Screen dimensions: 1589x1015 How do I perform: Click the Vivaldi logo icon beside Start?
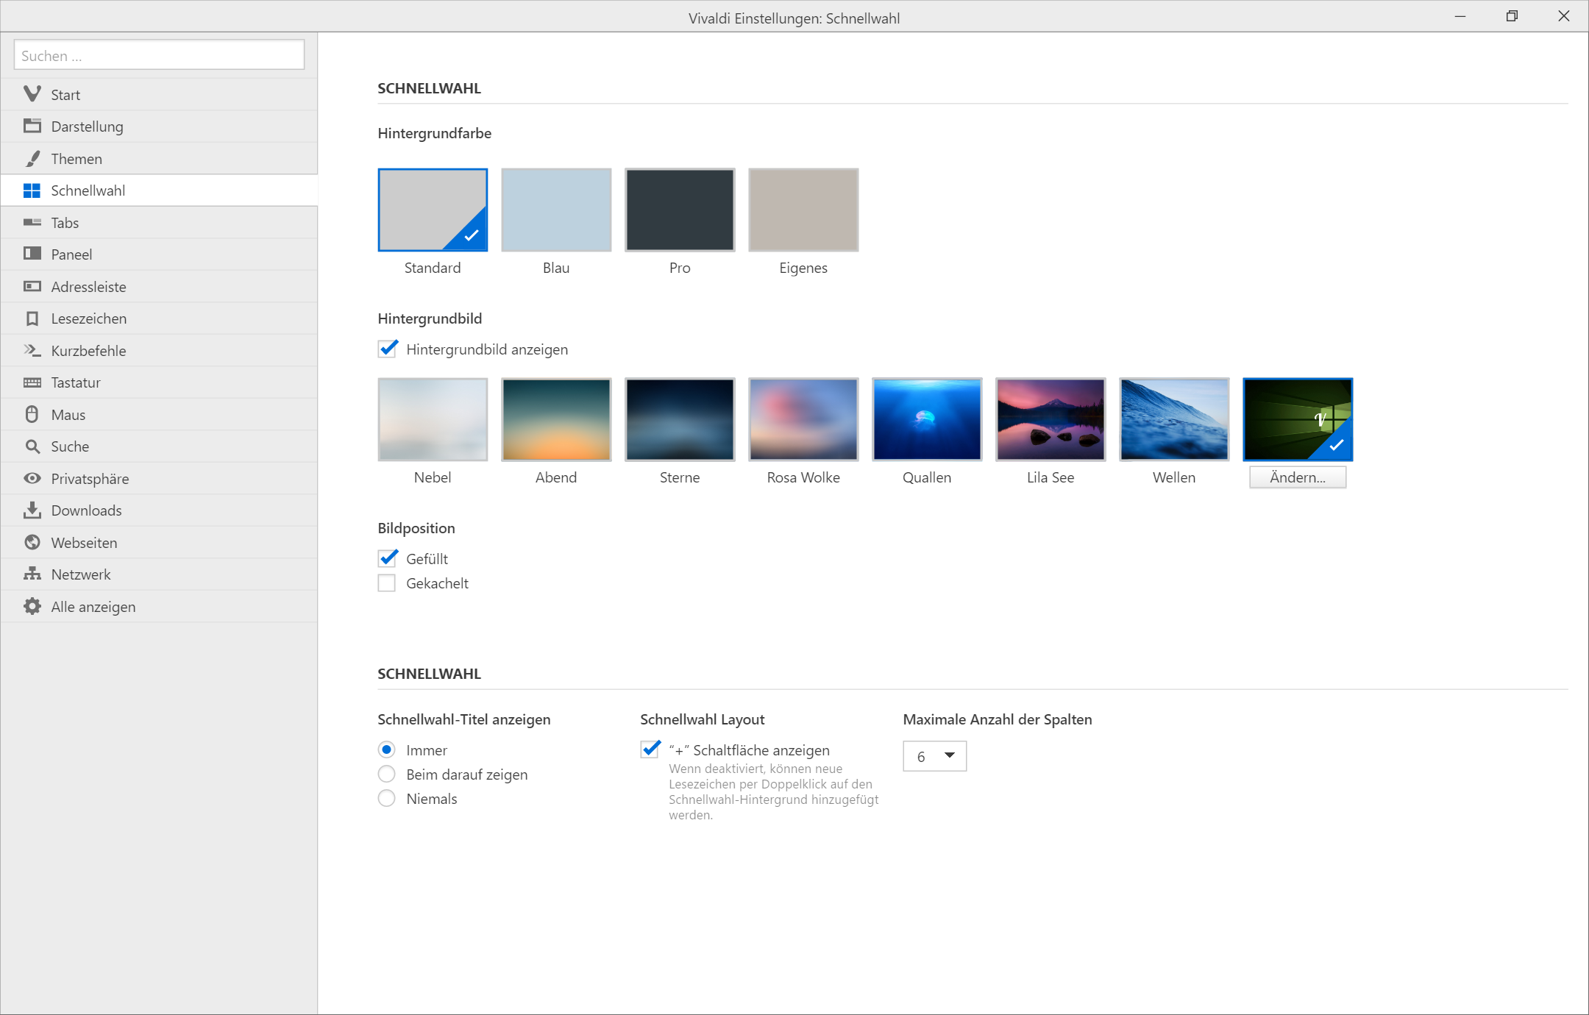(x=32, y=94)
